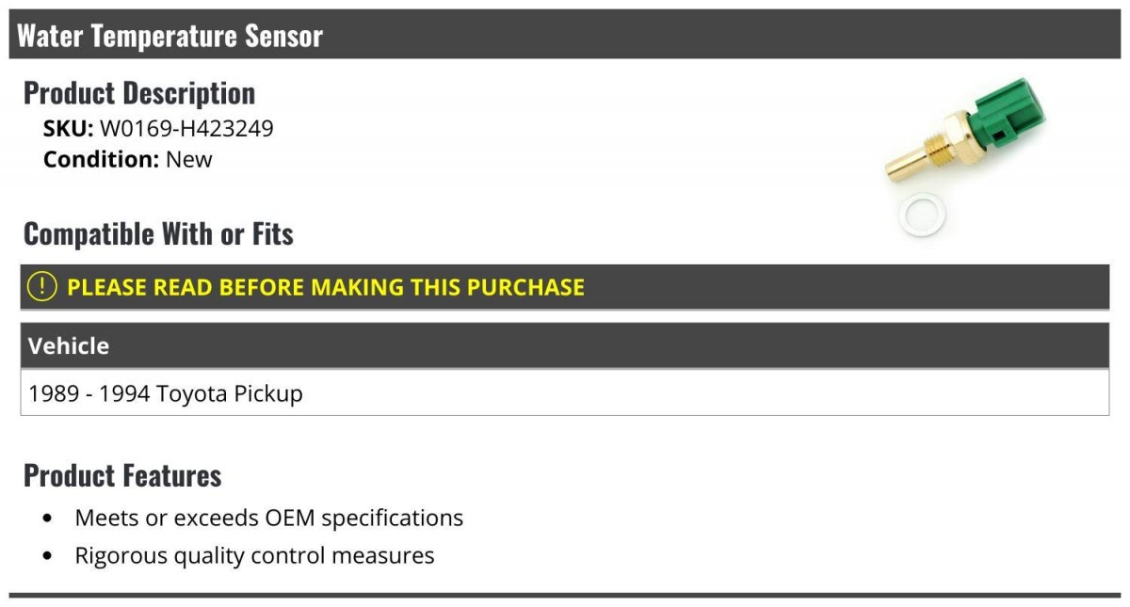Click the PLEASE READ BEFORE MAKING THIS PURCHASE banner
The image size is (1130, 607).
tap(565, 287)
